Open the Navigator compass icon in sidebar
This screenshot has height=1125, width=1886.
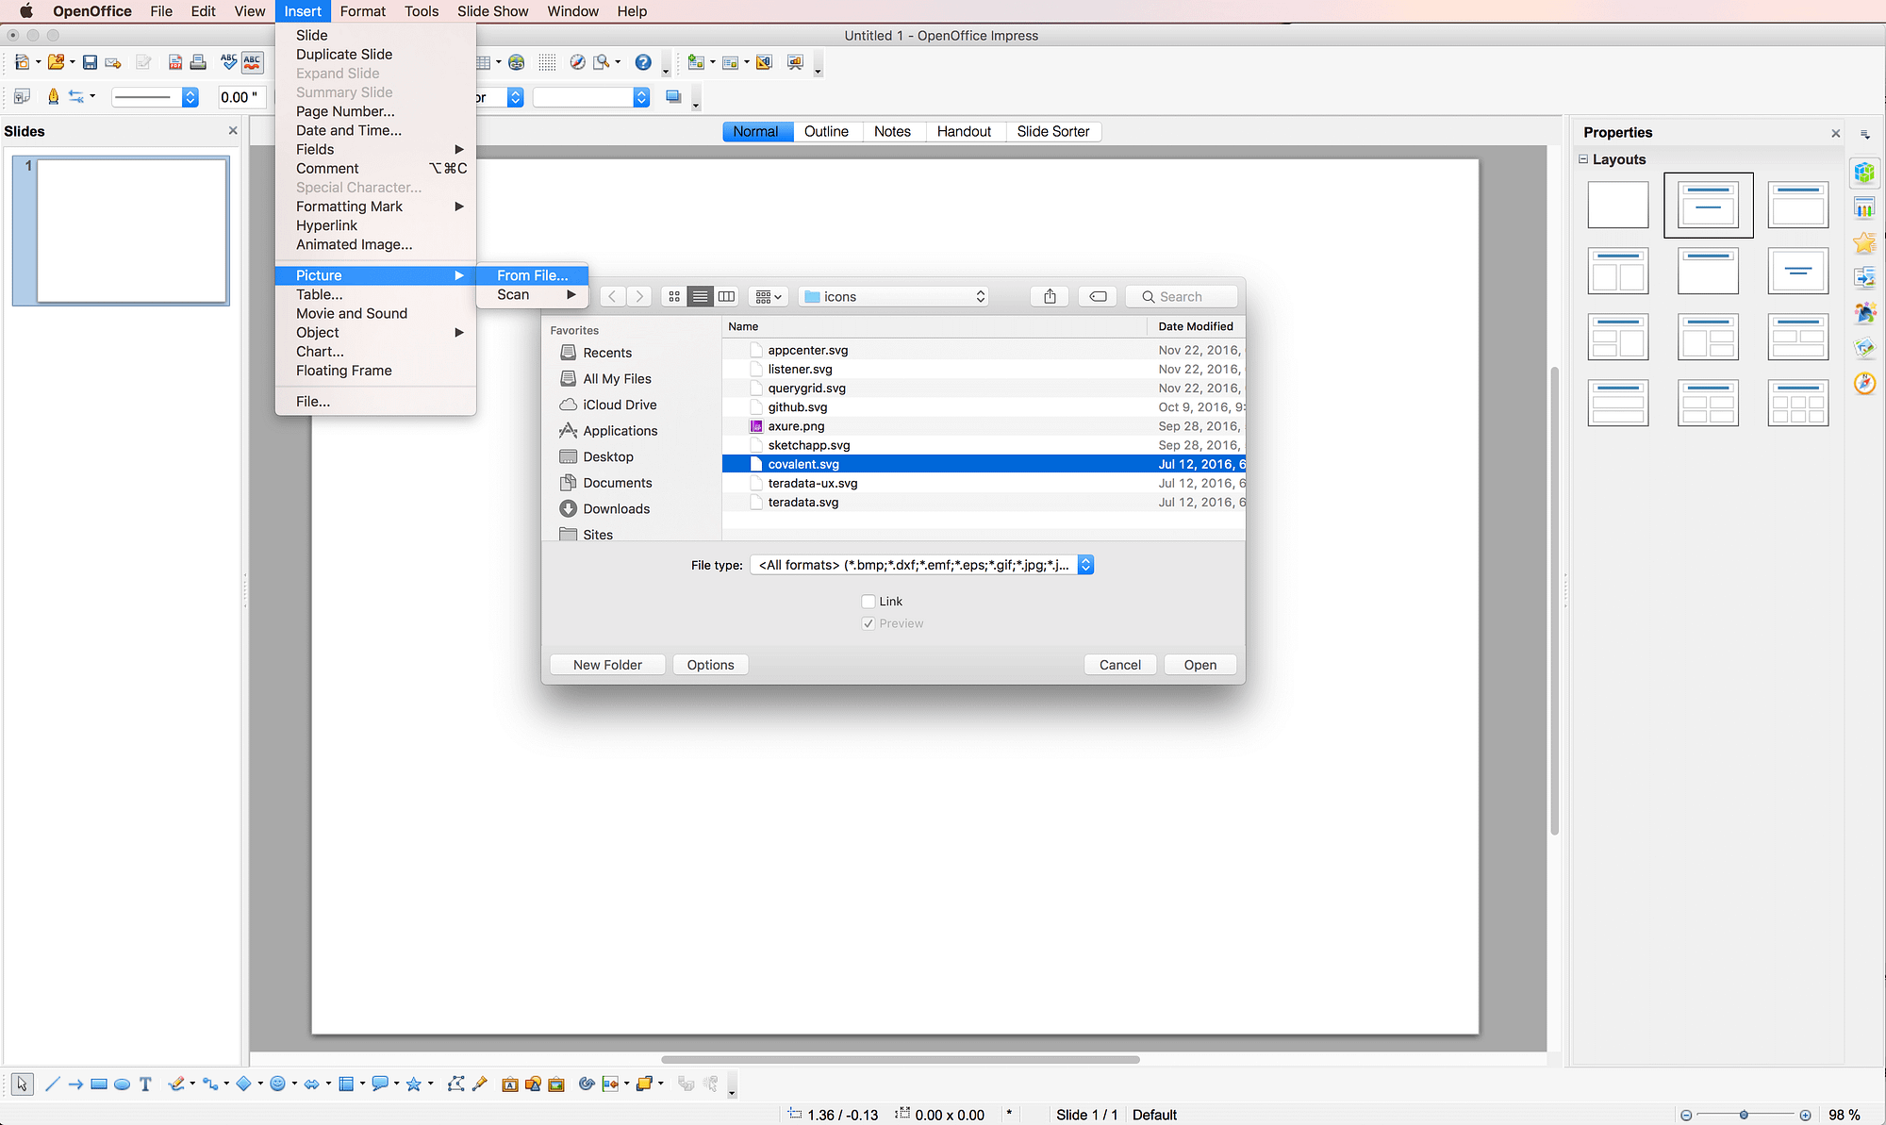point(1864,383)
